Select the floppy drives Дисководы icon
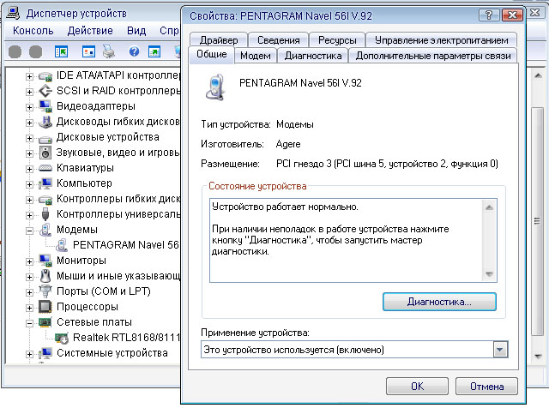549x408 pixels. (x=45, y=122)
